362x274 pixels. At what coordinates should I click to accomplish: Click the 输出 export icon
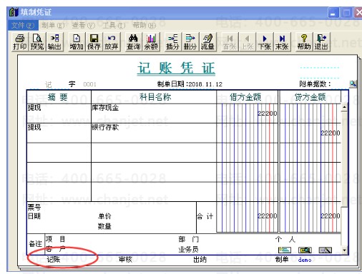[54, 42]
